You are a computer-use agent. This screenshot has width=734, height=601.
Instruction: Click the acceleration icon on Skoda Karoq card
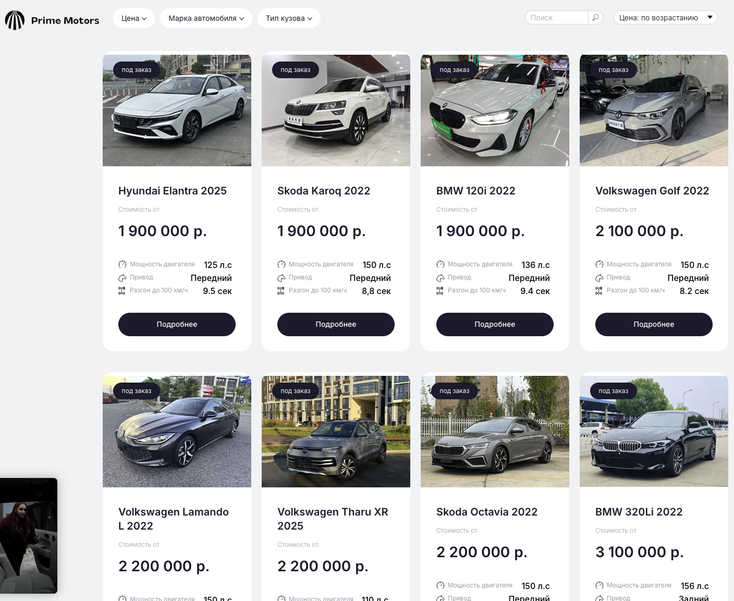[x=281, y=291]
